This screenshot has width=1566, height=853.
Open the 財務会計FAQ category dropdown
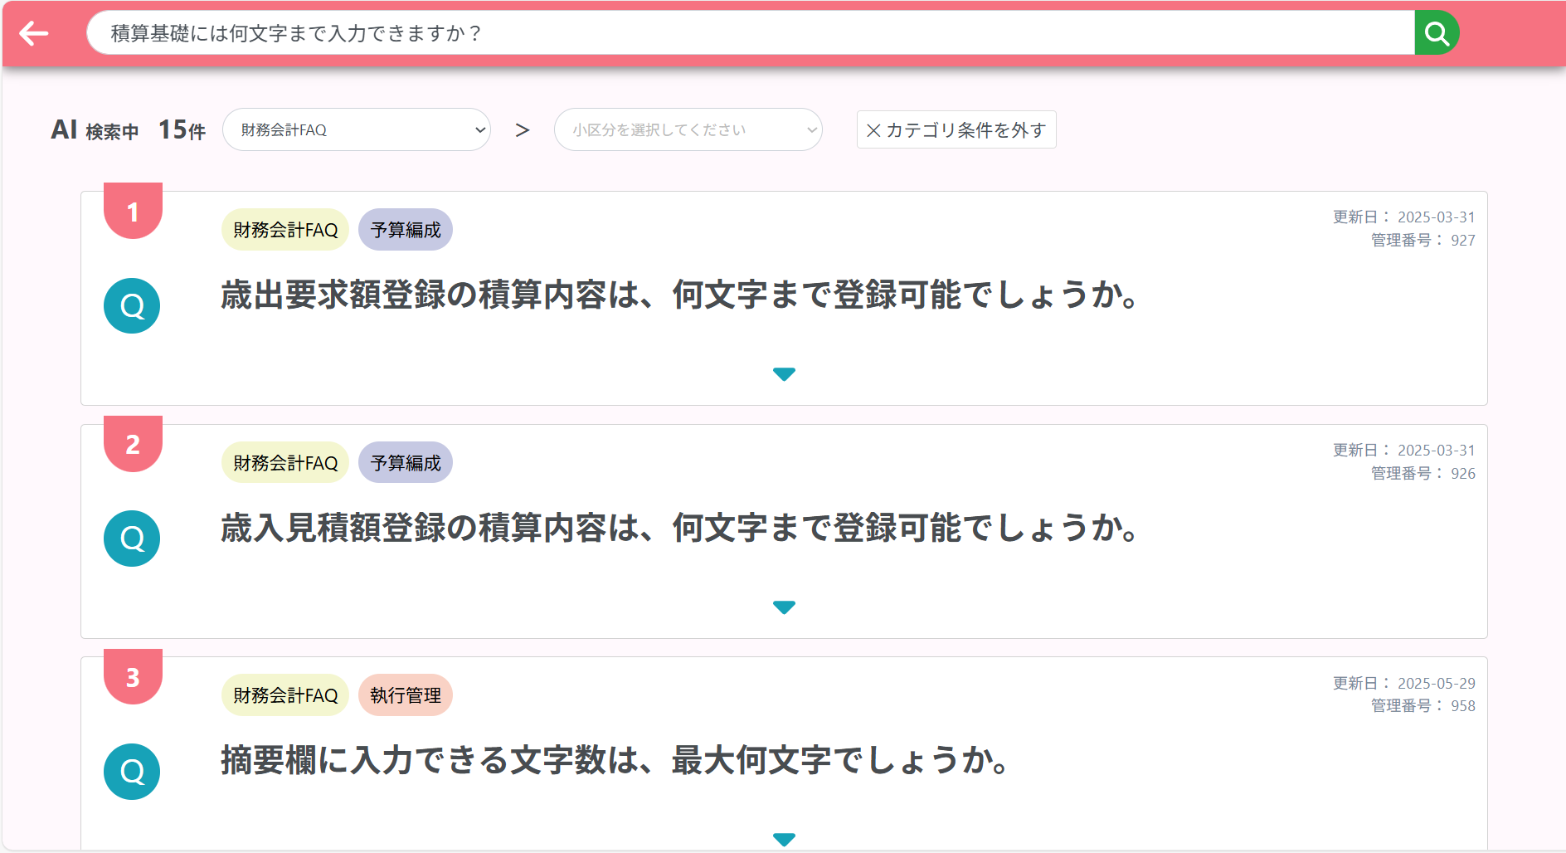pos(357,130)
